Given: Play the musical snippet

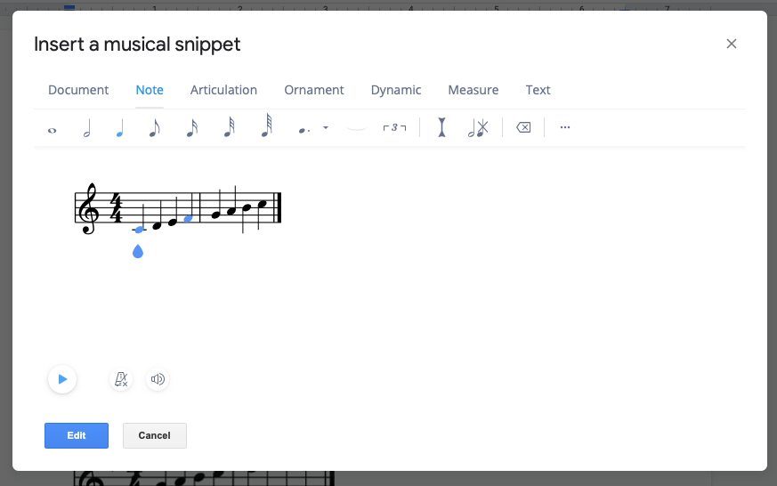Looking at the screenshot, I should 62,379.
